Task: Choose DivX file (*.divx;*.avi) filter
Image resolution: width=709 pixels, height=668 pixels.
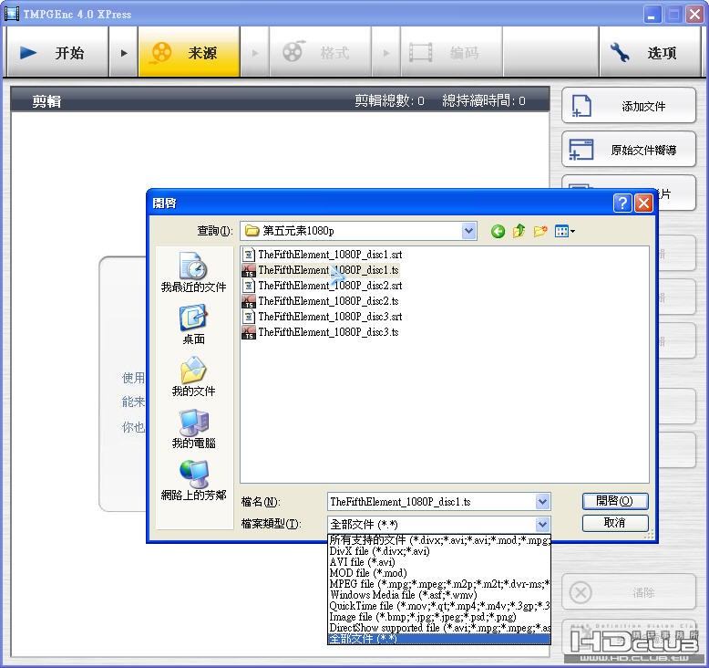Action: pyautogui.click(x=439, y=551)
